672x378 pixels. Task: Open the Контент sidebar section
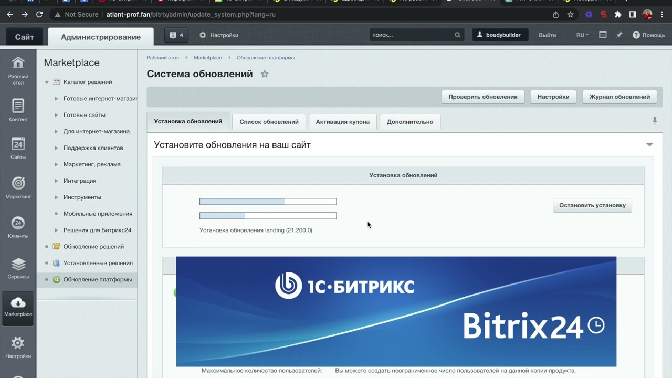18,110
